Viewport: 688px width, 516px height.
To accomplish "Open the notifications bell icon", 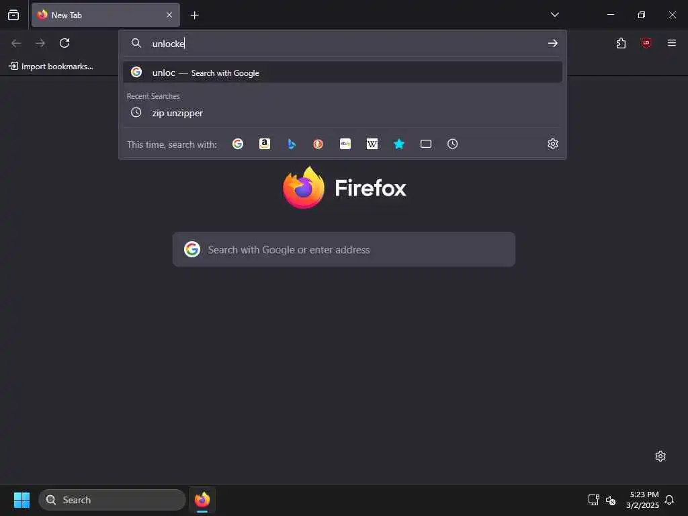I will [669, 500].
